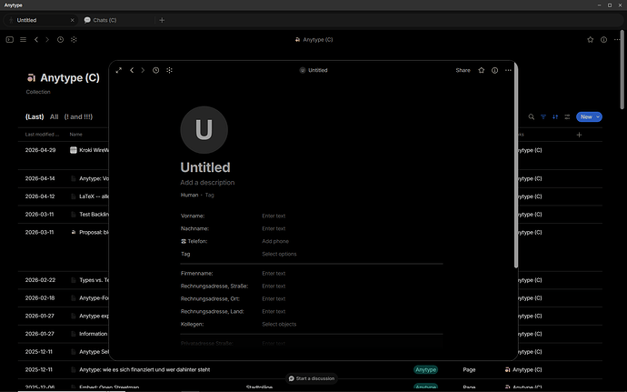Add Untitled object to favorites

(482, 70)
